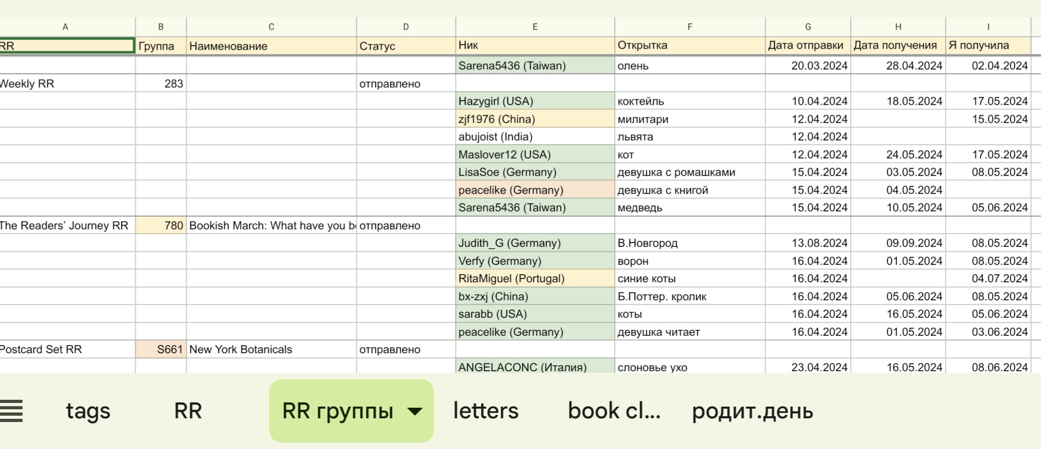Select the олень postcard cell

[690, 66]
